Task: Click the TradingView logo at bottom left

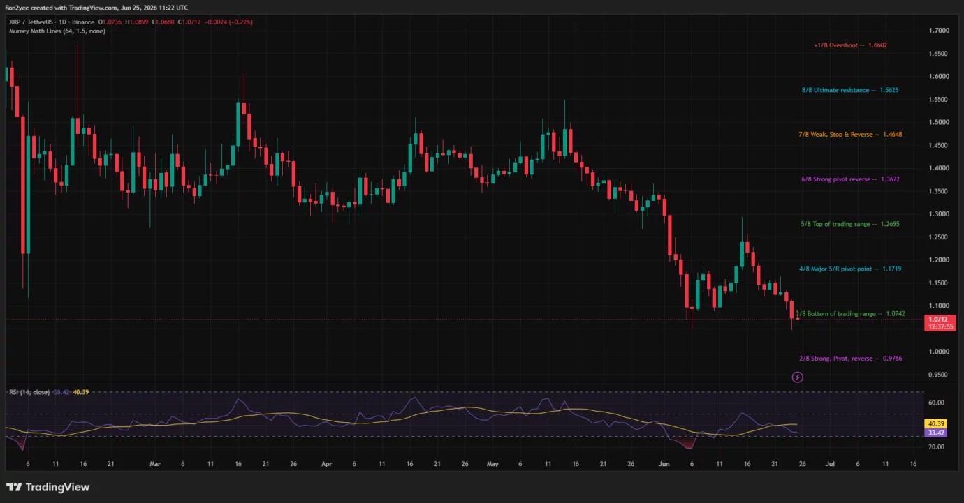Action: 48,487
